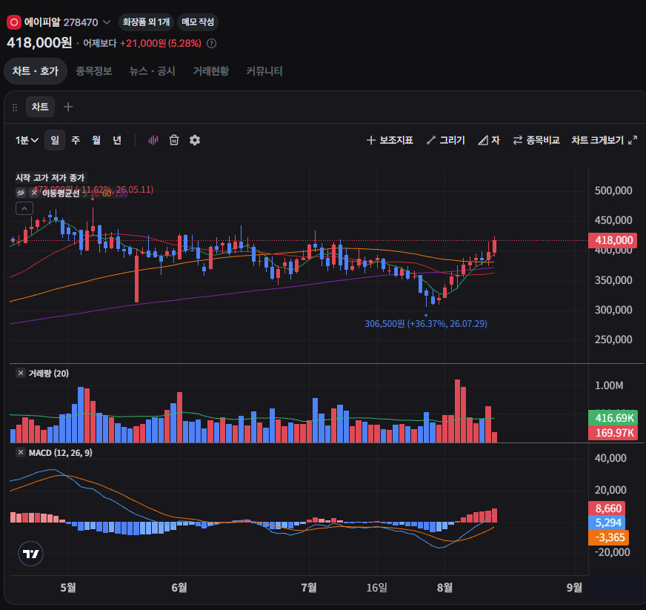
Task: Collapse the indicator legend chevron
Action: pyautogui.click(x=24, y=208)
